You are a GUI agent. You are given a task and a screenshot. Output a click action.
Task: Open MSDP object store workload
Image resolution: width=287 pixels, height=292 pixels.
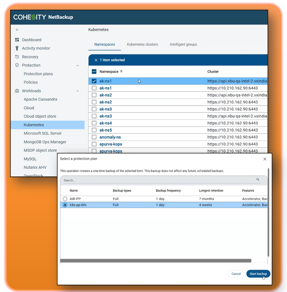pyautogui.click(x=40, y=150)
